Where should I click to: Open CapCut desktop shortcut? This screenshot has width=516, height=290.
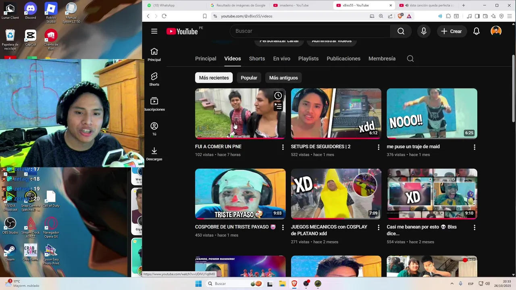[x=30, y=38]
